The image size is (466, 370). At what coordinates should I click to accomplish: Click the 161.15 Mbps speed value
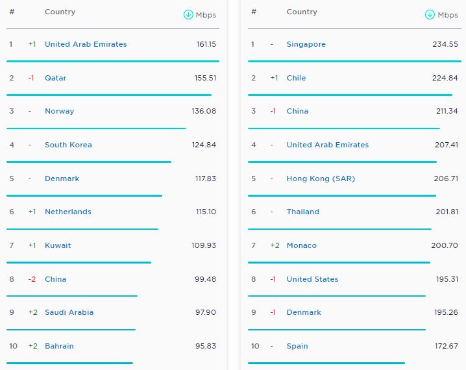(x=206, y=44)
